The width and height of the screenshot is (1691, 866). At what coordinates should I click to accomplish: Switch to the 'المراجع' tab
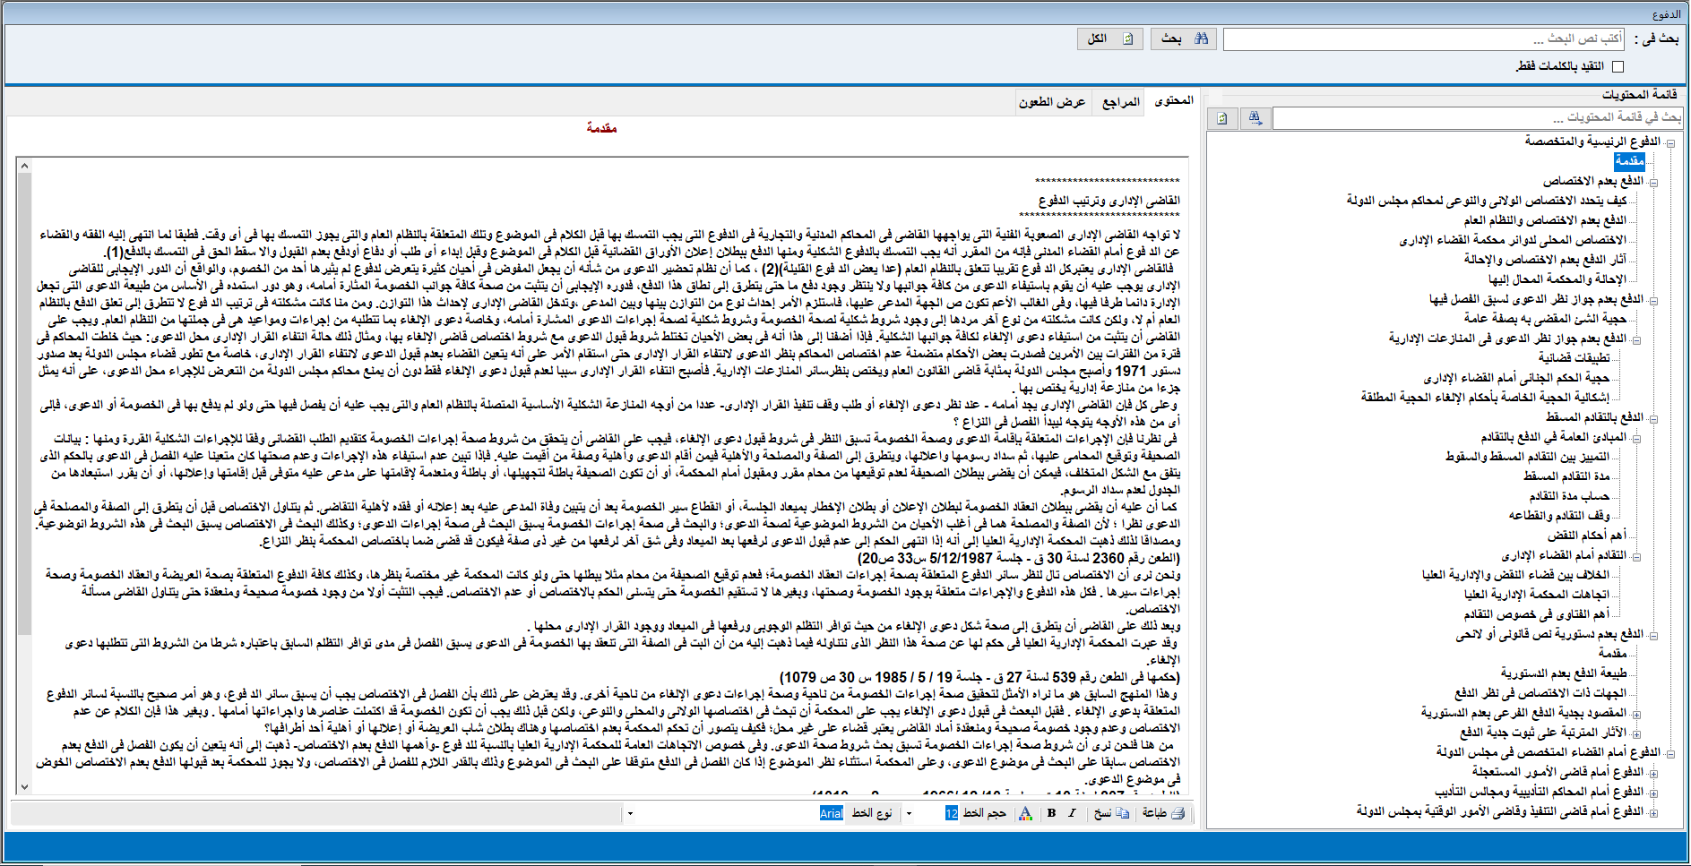(x=1120, y=102)
